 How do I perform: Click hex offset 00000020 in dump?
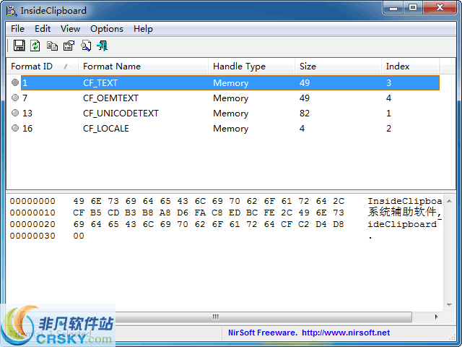(32, 224)
